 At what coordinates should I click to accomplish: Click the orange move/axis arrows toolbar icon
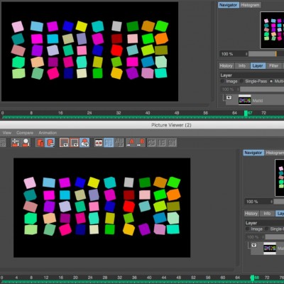[15, 143]
